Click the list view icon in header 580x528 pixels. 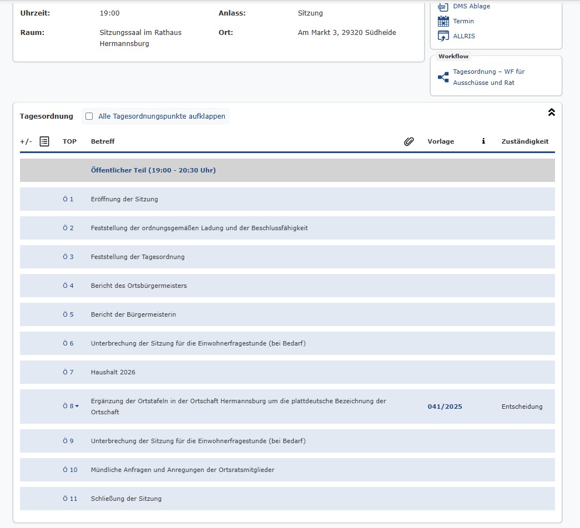44,141
